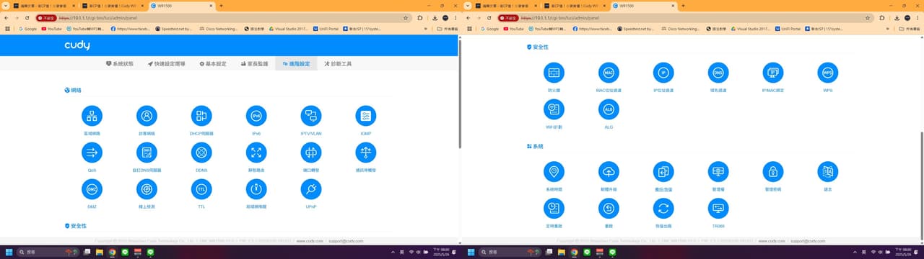Image resolution: width=924 pixels, height=259 pixels.
Task: Open the 通訊埠觸發 port trigger icon
Action: [366, 152]
